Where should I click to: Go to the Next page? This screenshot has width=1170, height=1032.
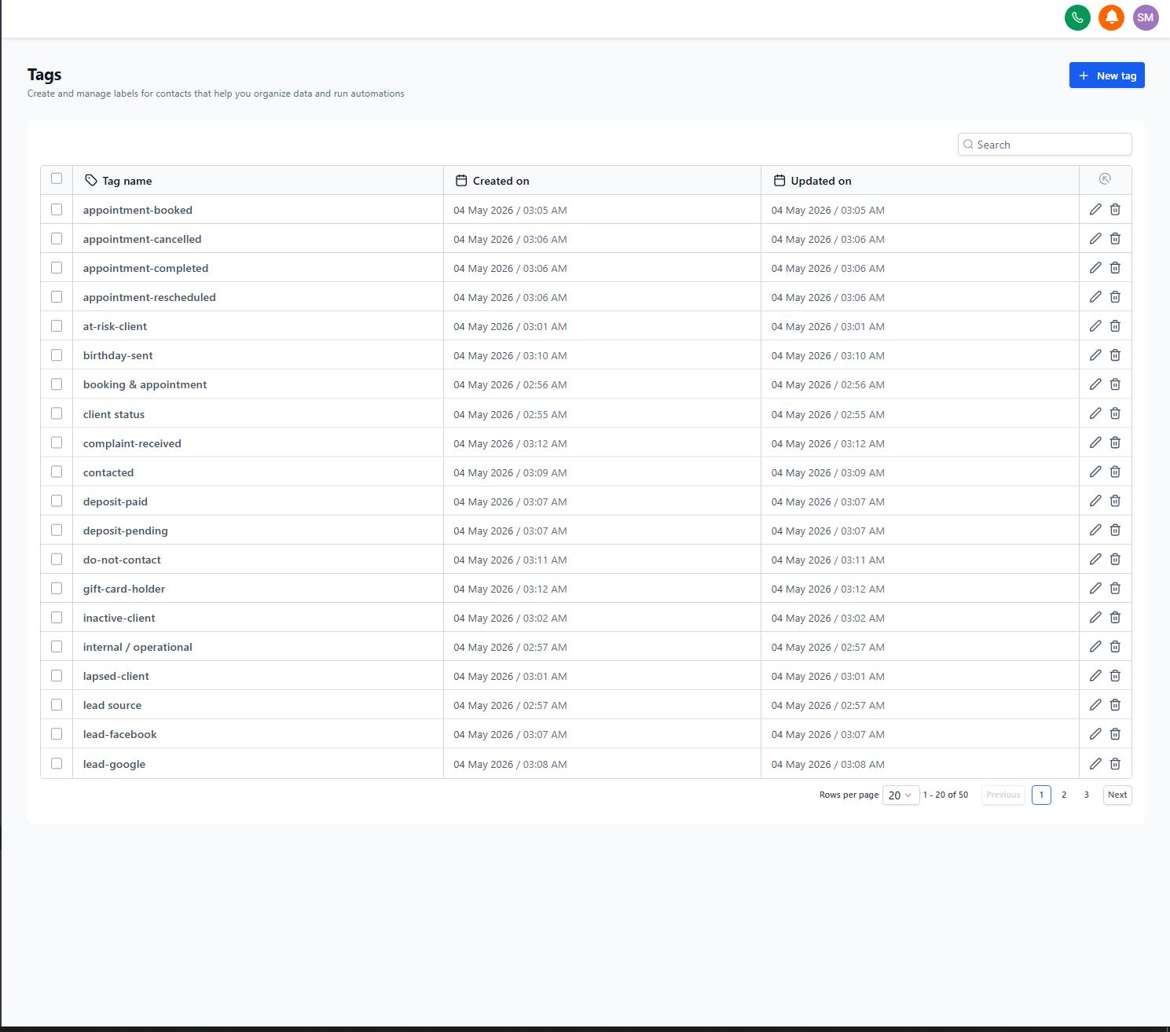(x=1117, y=795)
